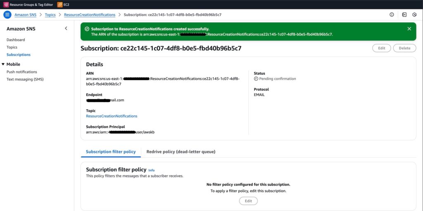The image size is (423, 211).
Task: Open Topics in the sidebar
Action: (x=12, y=47)
